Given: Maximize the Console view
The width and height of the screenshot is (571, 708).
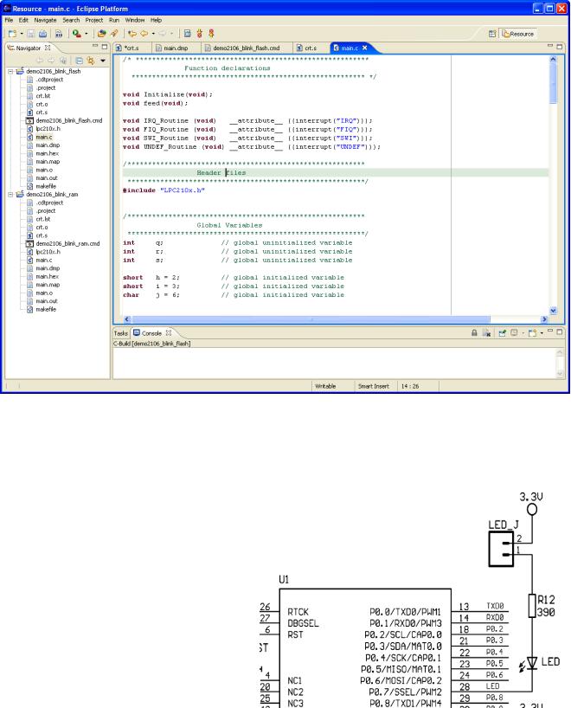Looking at the screenshot, I should (559, 331).
